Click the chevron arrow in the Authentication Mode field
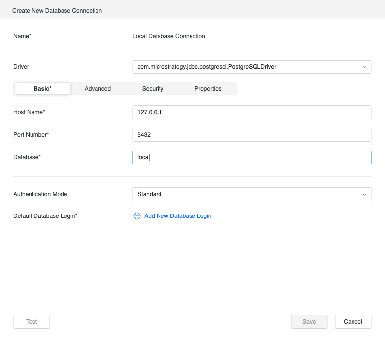This screenshot has height=338, width=385. click(x=364, y=194)
